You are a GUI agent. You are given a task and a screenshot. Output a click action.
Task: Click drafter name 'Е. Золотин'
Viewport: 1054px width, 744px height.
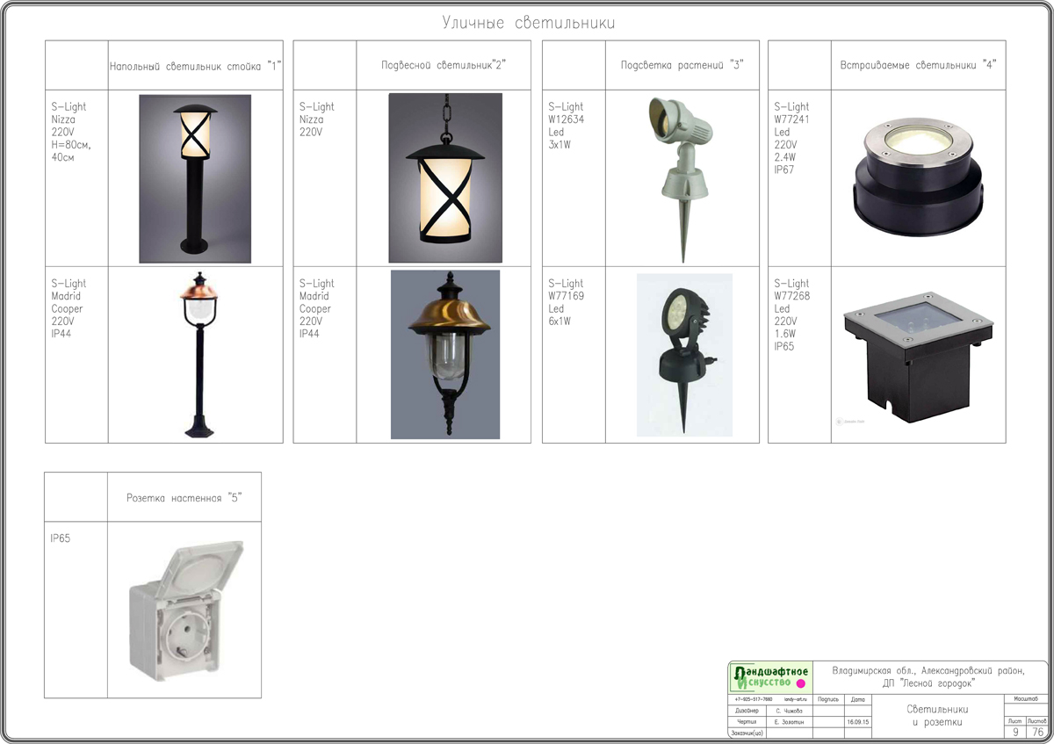[789, 722]
